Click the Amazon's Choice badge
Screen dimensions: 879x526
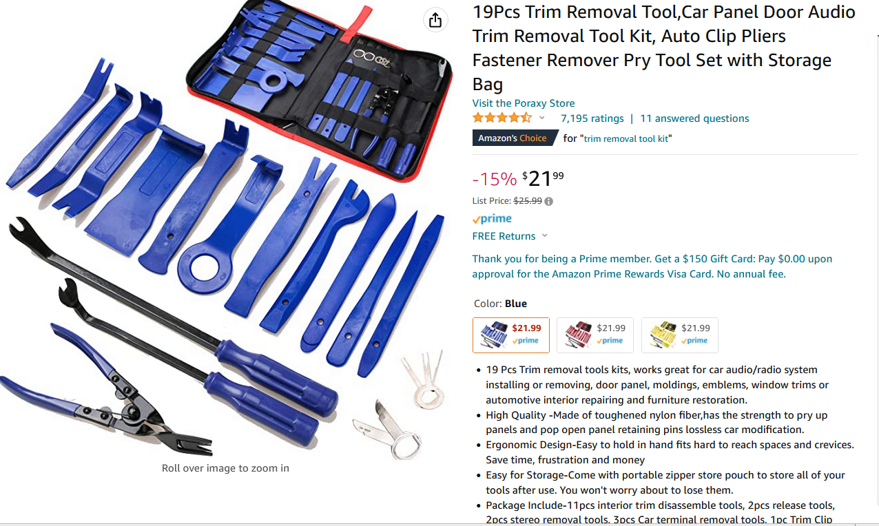(513, 138)
